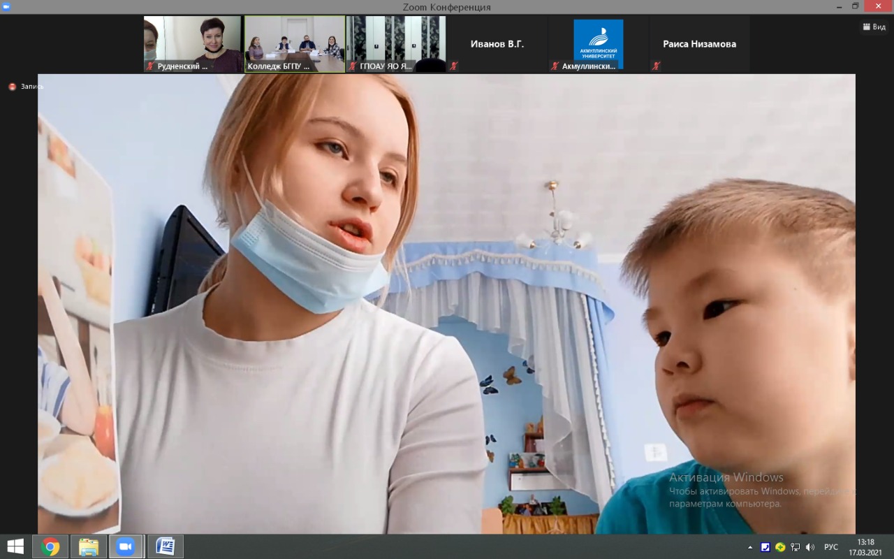The width and height of the screenshot is (894, 559).
Task: Select the ГПОАУ ЯО participant thumbnail
Action: tap(396, 43)
